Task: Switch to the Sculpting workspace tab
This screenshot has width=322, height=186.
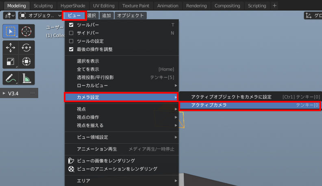Action: click(43, 6)
